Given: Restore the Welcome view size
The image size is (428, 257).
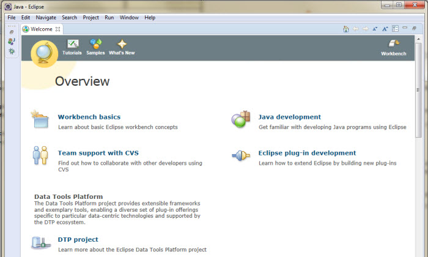Looking at the screenshot, I should tap(415, 28).
